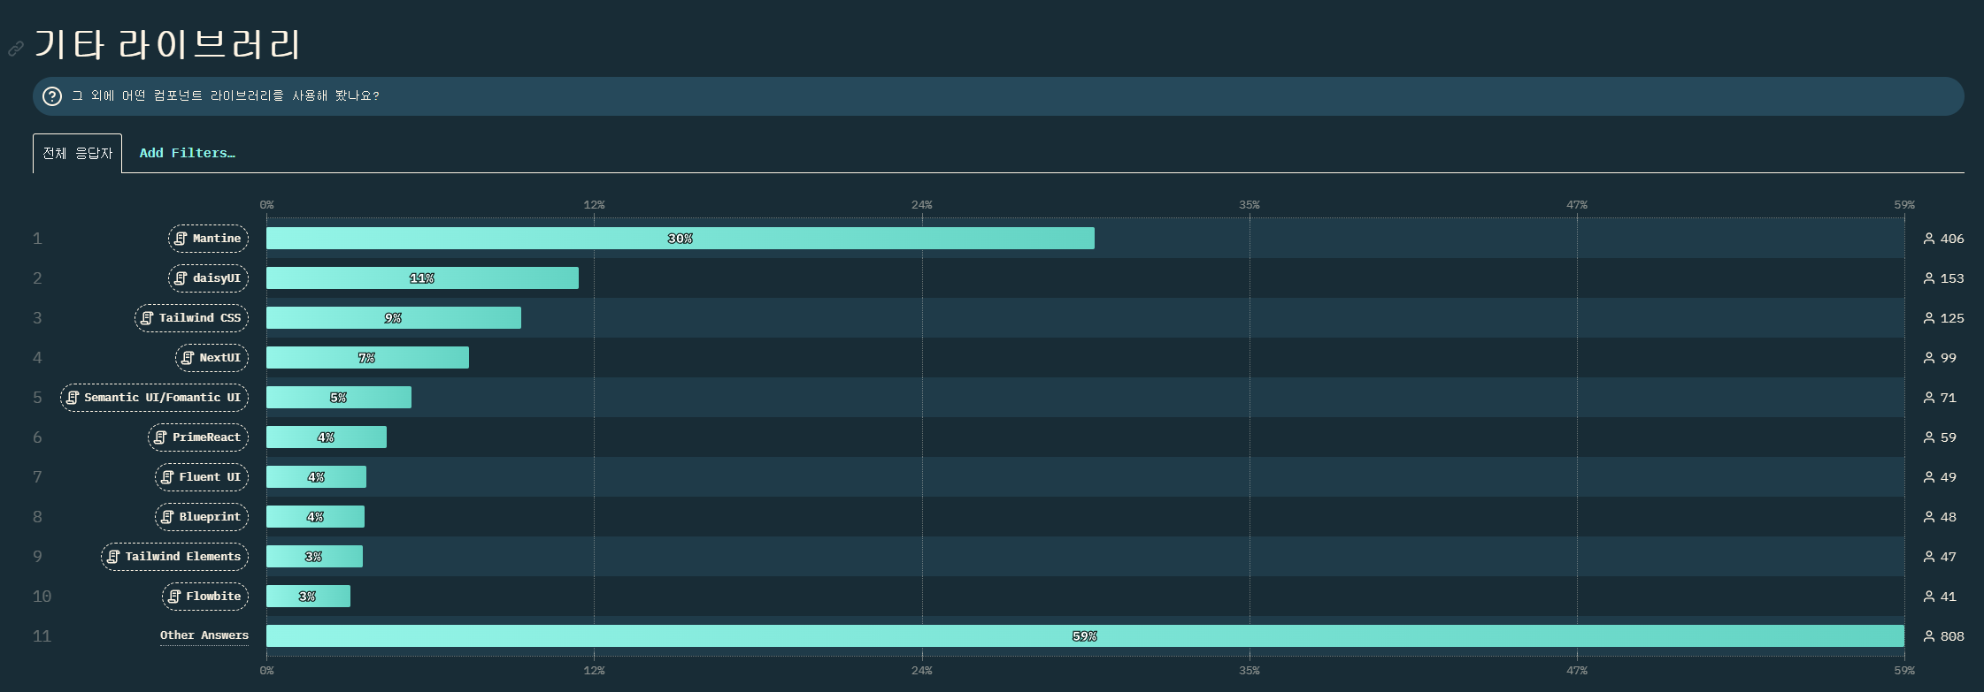The image size is (1984, 692).
Task: Click the respondent count 406
Action: [x=1952, y=239]
